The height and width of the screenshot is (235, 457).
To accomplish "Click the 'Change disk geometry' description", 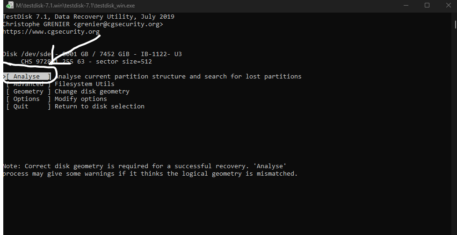I will (x=92, y=92).
